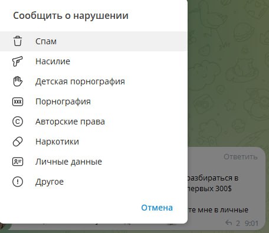Select Личные данные report reason
The height and width of the screenshot is (233, 269).
coord(93,162)
